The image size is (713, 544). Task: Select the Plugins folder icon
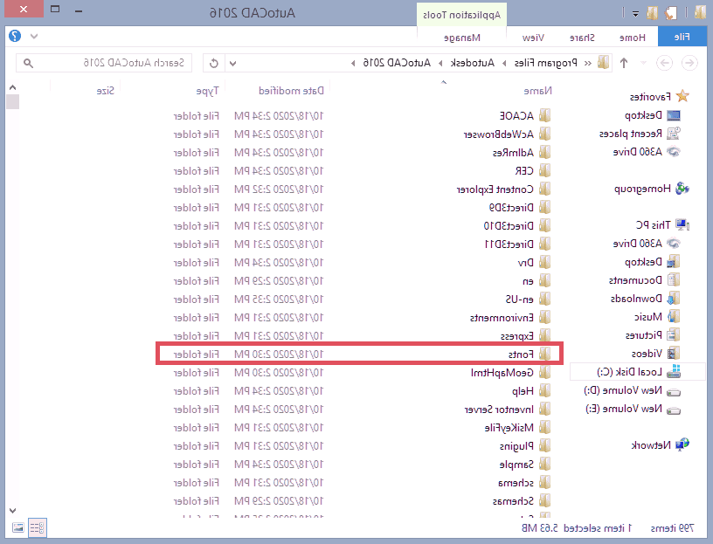click(544, 445)
